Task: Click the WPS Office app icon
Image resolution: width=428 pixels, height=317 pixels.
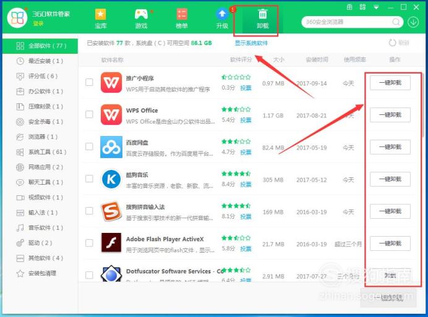Action: coord(111,114)
